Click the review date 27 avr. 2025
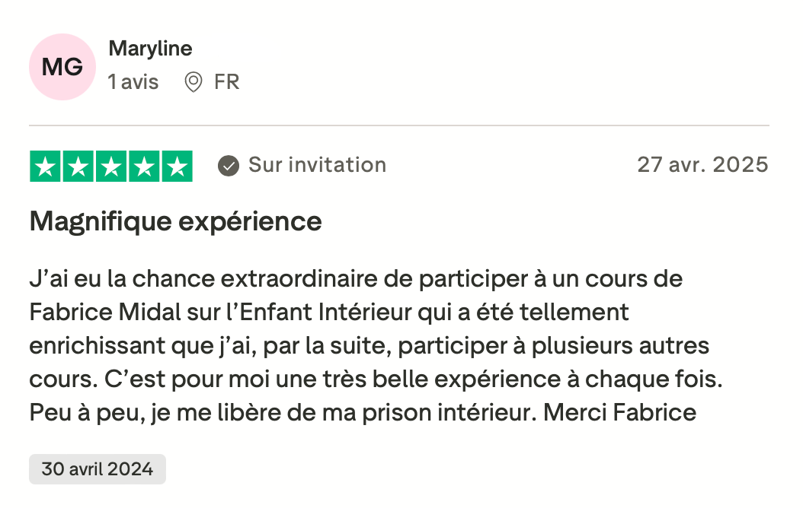 click(702, 165)
